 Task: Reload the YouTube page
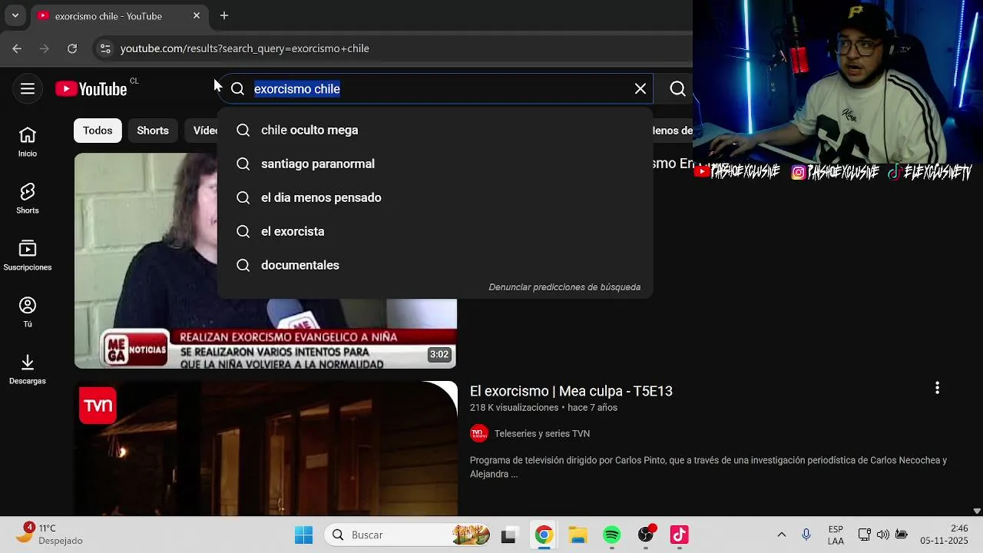tap(72, 48)
